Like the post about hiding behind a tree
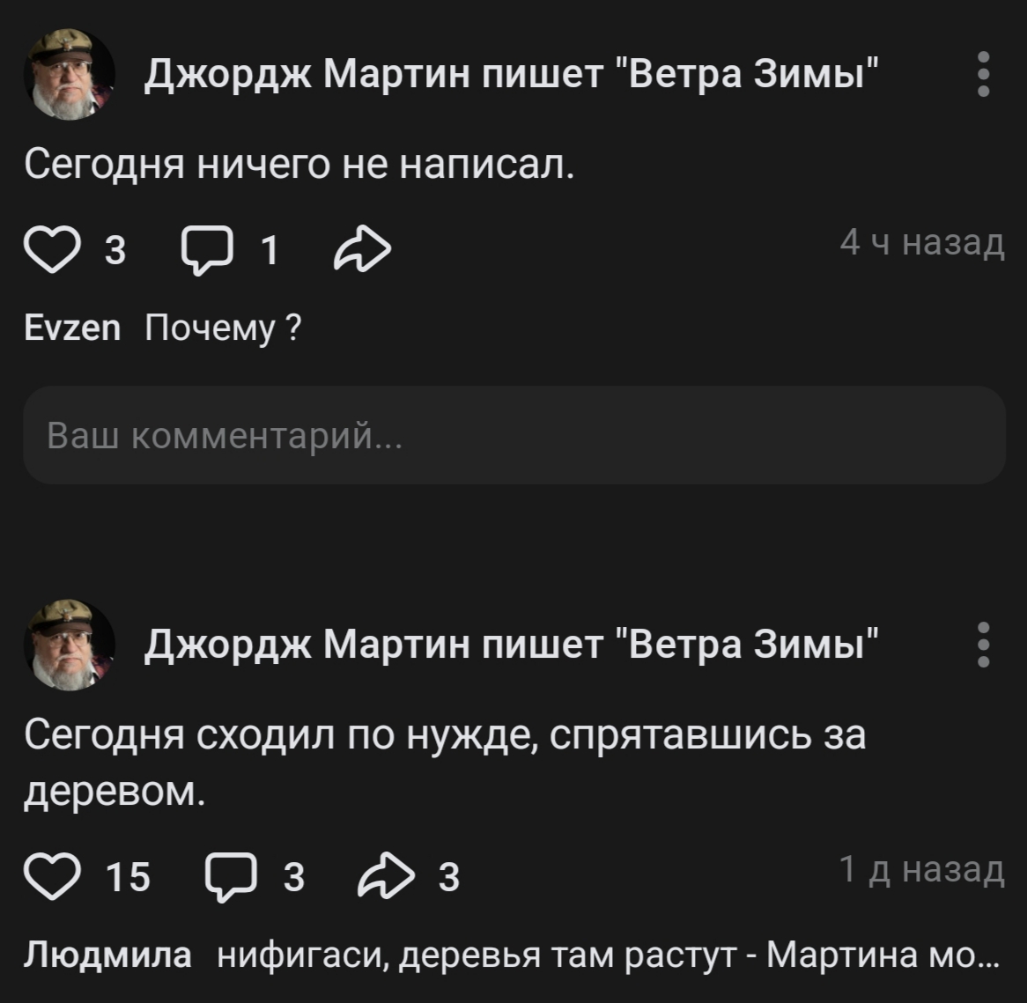This screenshot has width=1027, height=1003. (52, 876)
